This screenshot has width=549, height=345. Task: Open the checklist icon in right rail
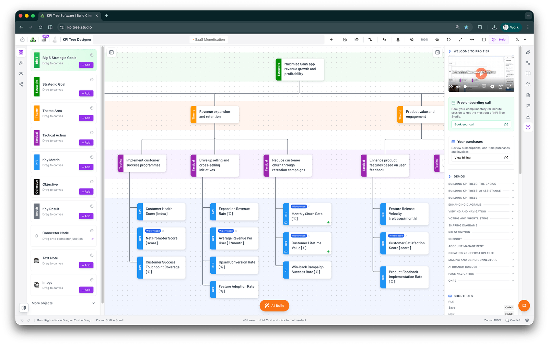click(x=528, y=106)
